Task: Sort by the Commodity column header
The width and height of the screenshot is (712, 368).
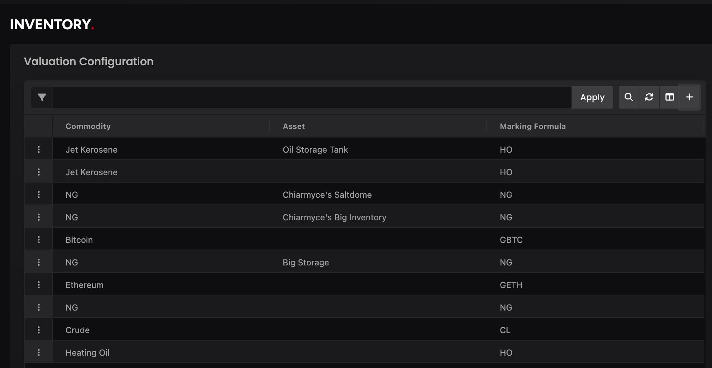Action: pyautogui.click(x=88, y=127)
